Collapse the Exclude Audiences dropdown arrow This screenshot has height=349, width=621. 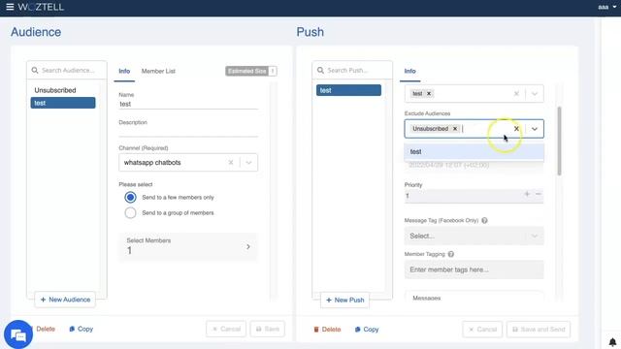[x=535, y=129]
